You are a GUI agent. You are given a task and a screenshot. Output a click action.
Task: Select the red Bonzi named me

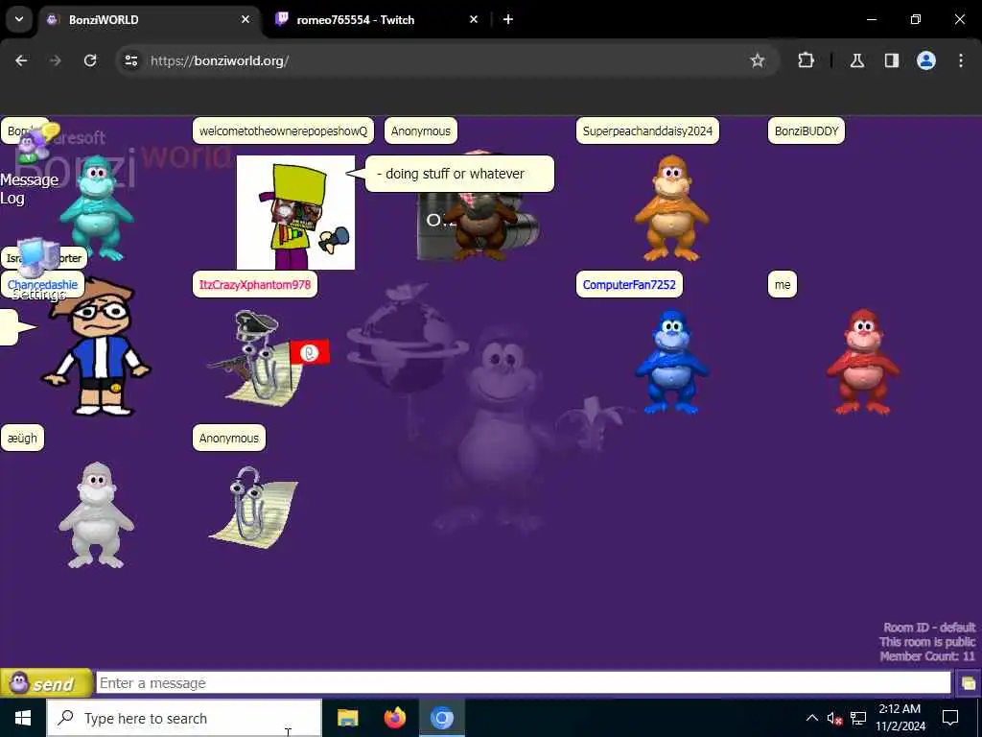tap(863, 362)
